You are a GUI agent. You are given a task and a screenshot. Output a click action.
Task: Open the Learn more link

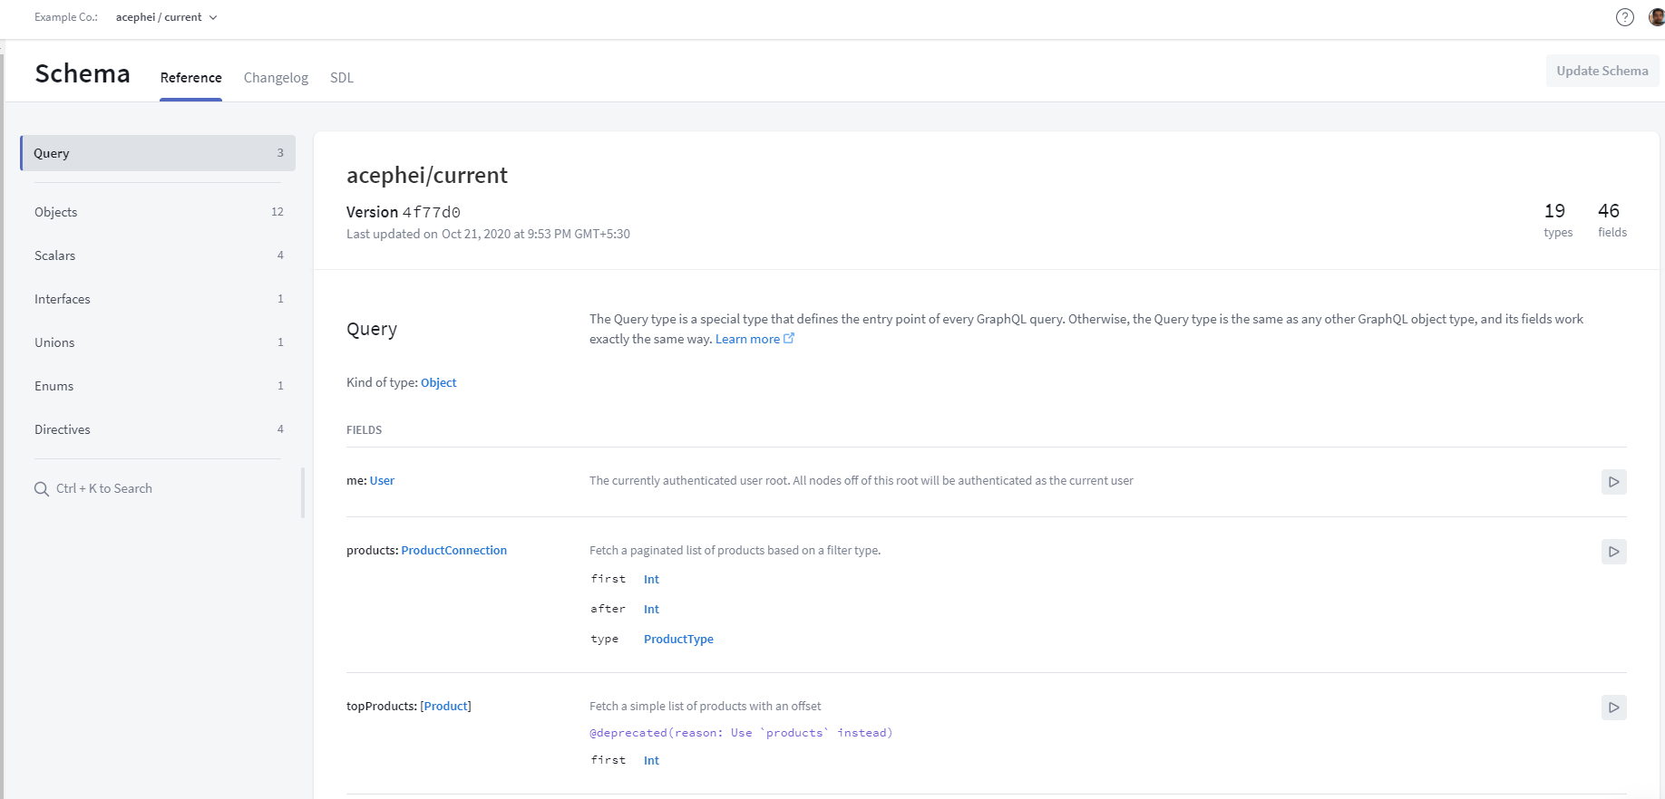pos(747,340)
